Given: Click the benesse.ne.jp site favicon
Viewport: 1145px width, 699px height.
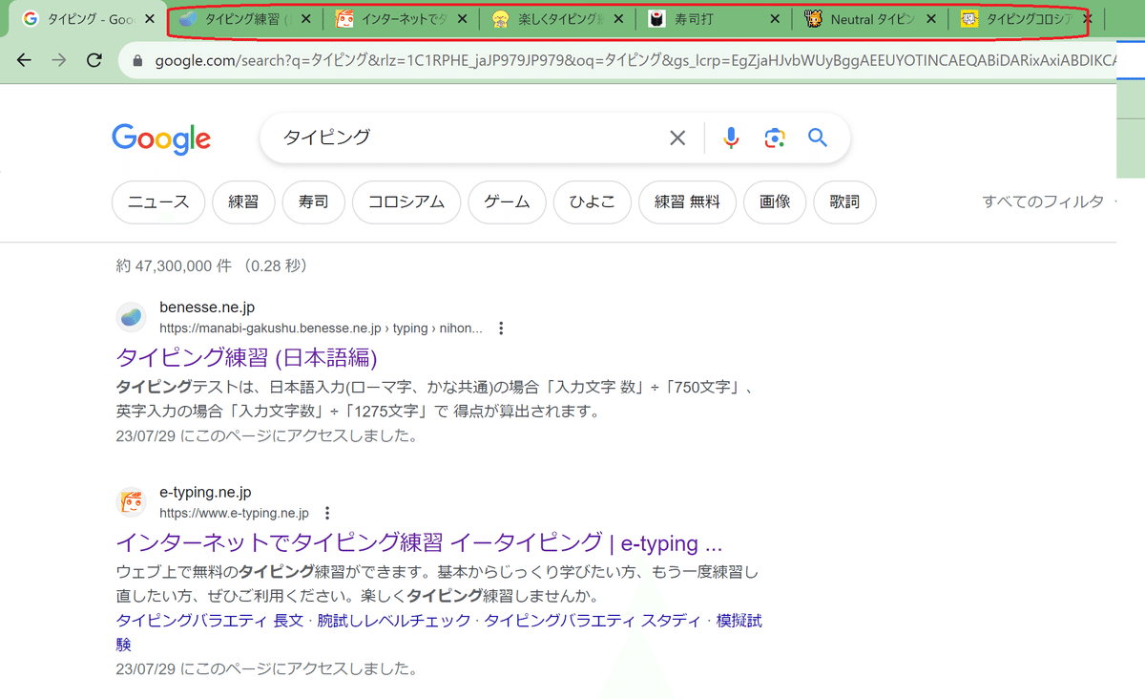Looking at the screenshot, I should coord(132,317).
